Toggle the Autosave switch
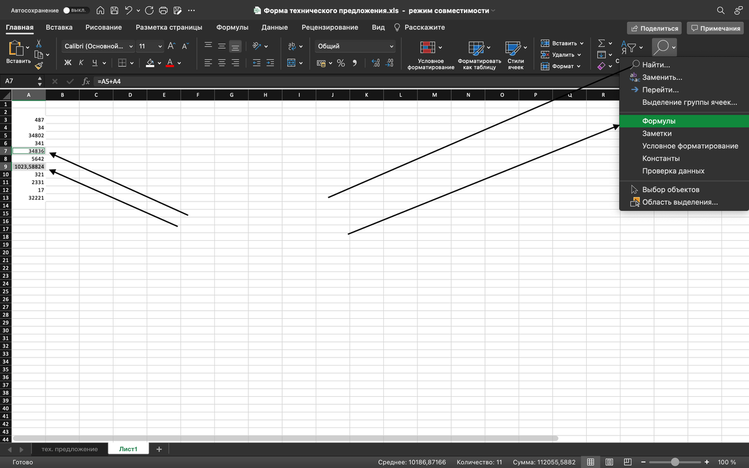 (76, 11)
